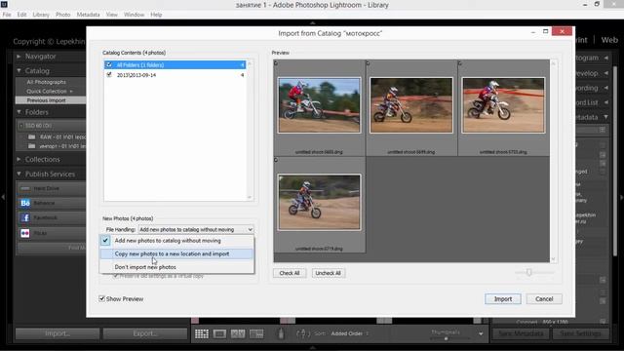Screen dimensions: 624x351
Task: Open the Library menu
Action: [41, 15]
